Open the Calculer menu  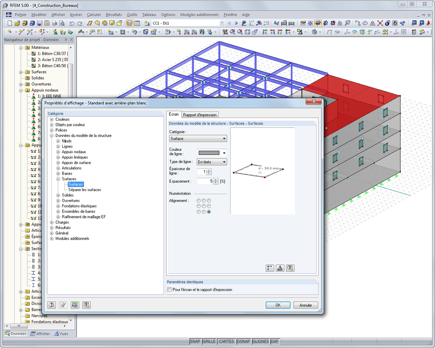click(94, 15)
